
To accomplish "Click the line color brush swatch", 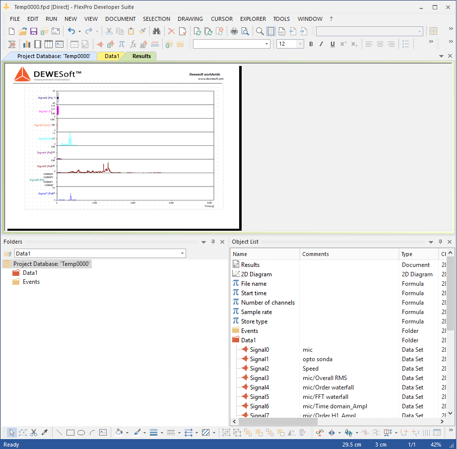I will [137, 433].
